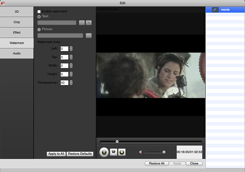Click the Height value field
245x172 pixels.
65,74
